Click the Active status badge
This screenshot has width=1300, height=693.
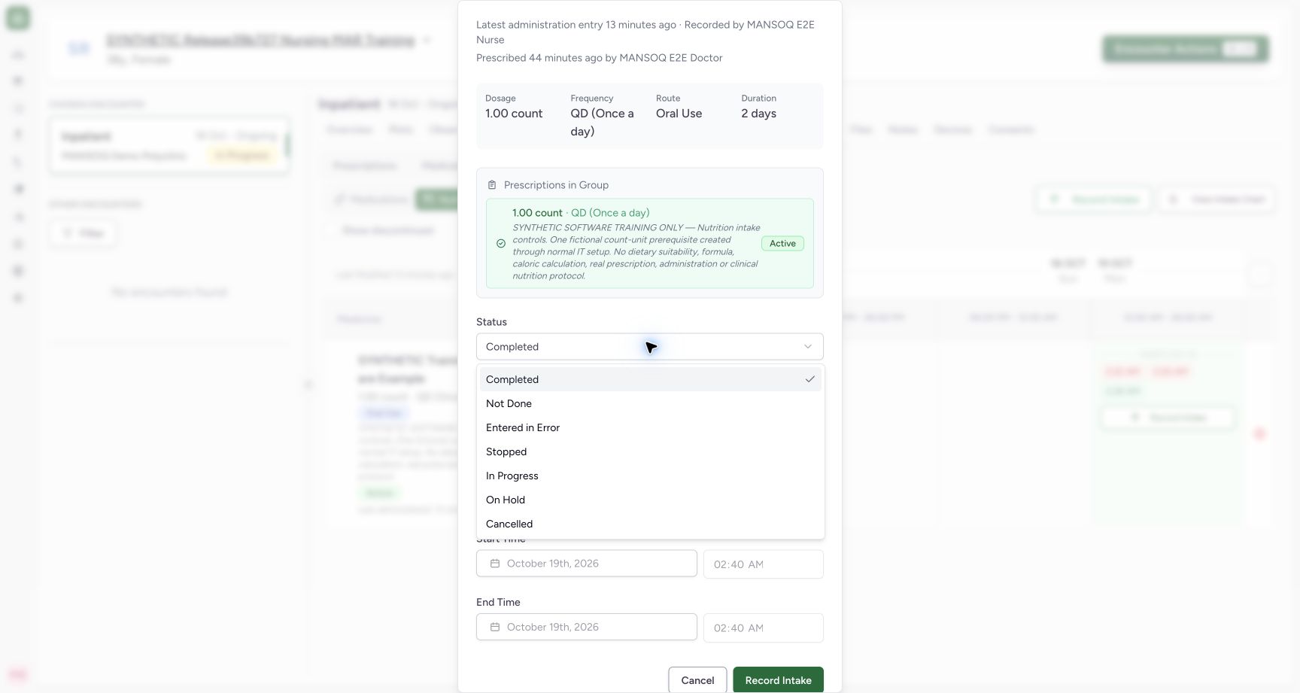782,243
